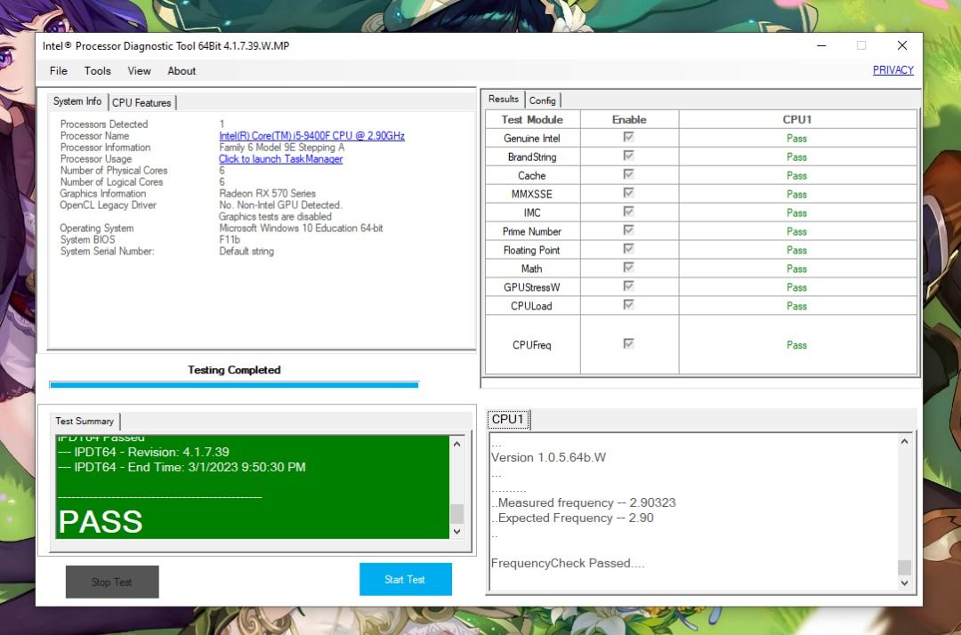Click the Genuine Intel Pass result
The height and width of the screenshot is (635, 961).
click(796, 139)
